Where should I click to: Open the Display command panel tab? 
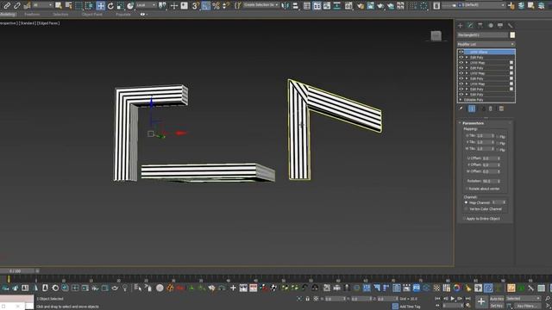point(500,25)
